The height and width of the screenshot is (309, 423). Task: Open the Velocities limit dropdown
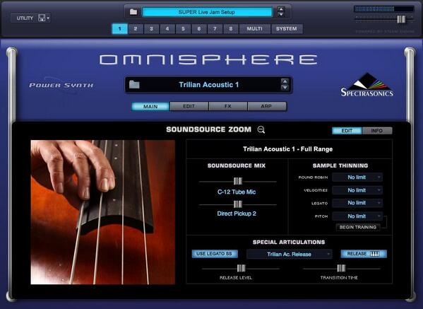pyautogui.click(x=357, y=190)
